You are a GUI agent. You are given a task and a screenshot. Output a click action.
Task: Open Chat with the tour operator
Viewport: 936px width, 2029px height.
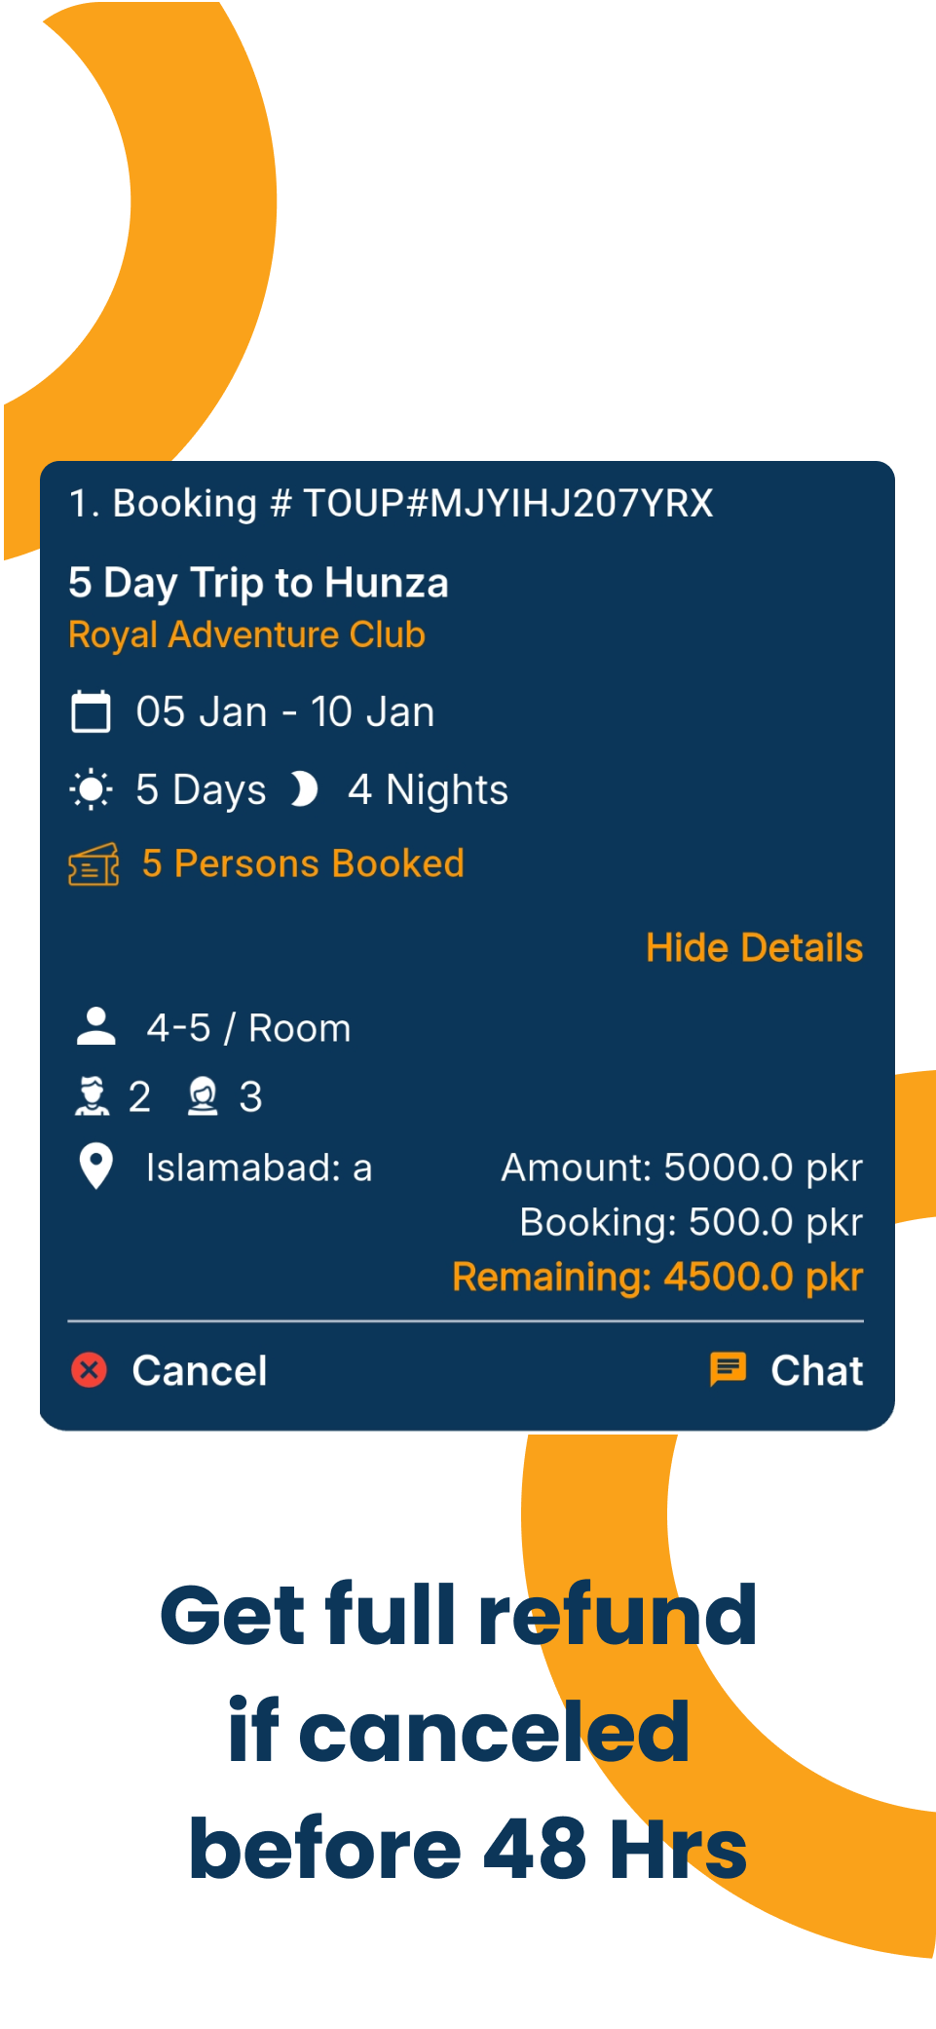(816, 1370)
